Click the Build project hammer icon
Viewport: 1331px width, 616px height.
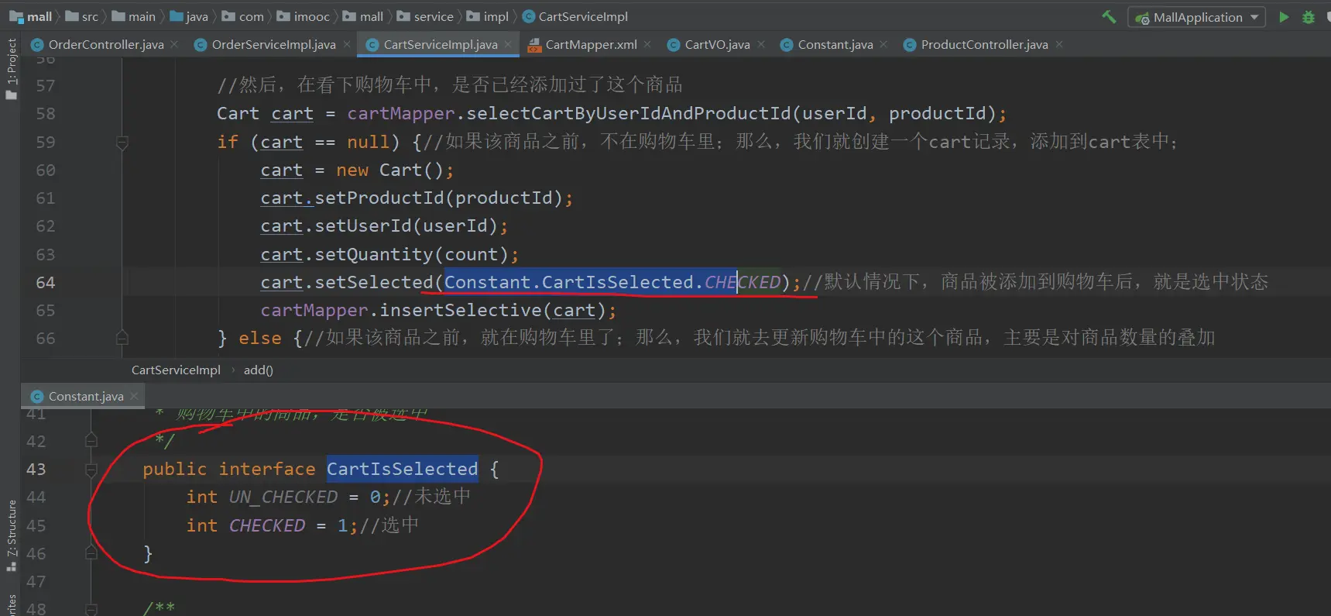tap(1109, 17)
